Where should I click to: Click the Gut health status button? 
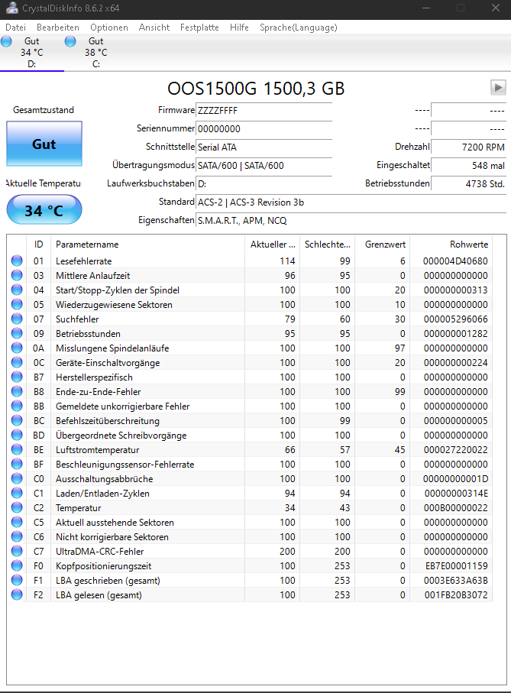[44, 144]
